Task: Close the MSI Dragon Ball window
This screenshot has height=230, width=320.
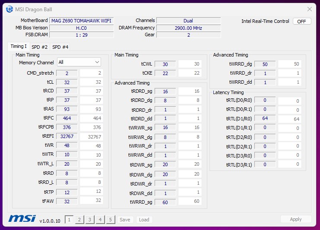Action: point(309,9)
